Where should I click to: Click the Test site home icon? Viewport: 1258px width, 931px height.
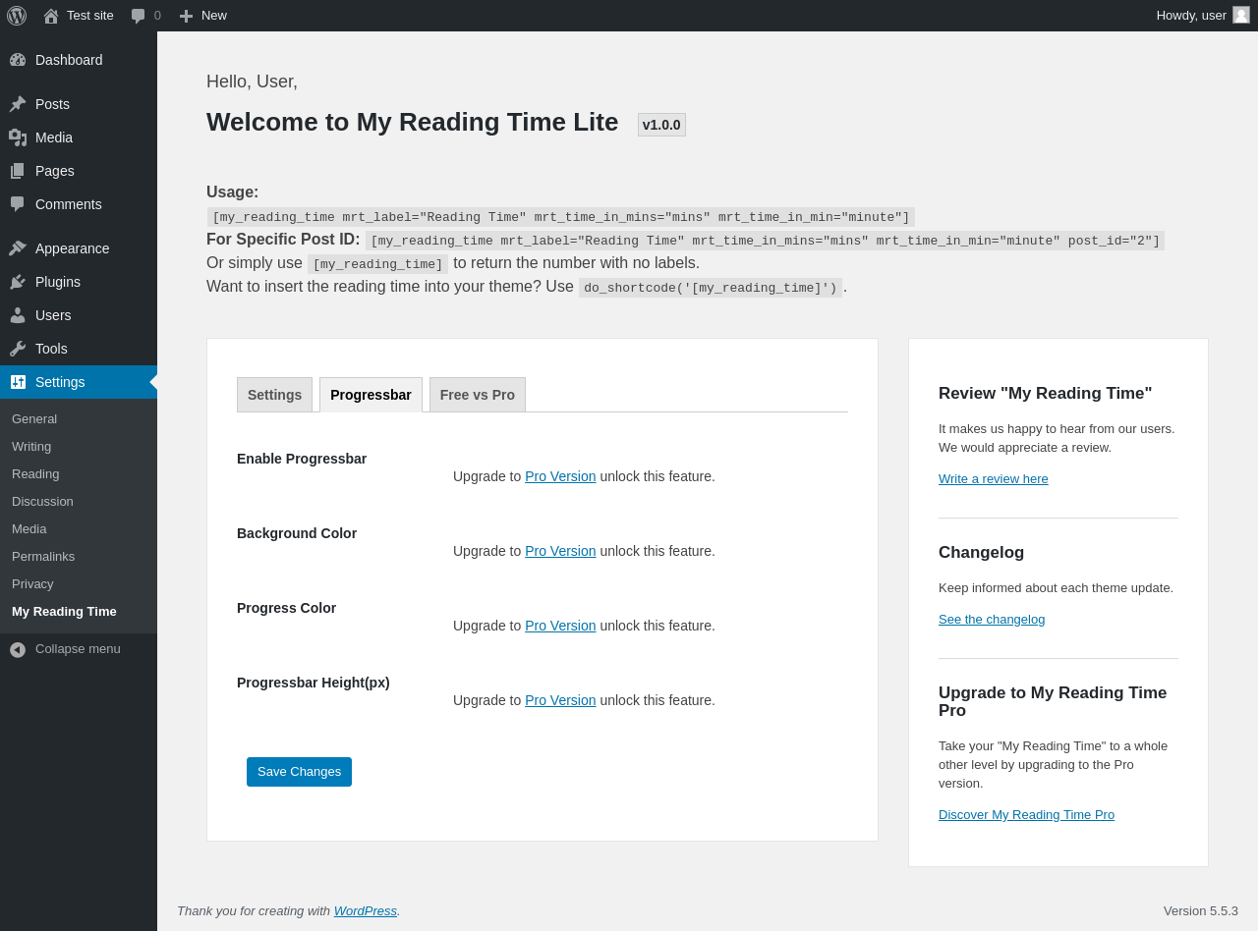(51, 16)
